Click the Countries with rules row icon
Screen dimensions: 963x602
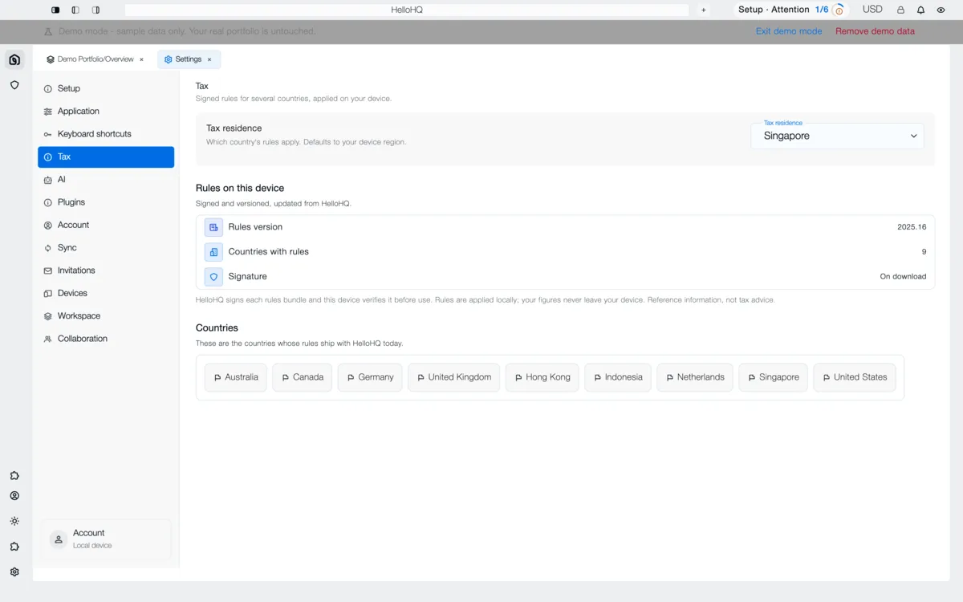213,252
